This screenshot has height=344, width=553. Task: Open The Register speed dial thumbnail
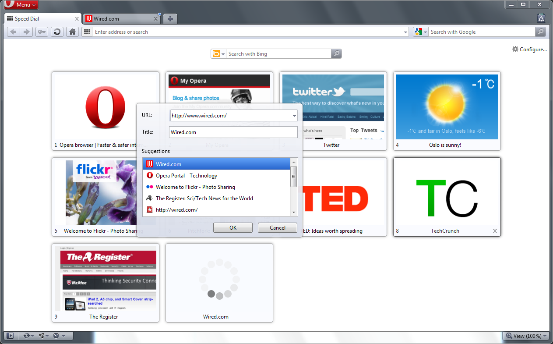(106, 283)
